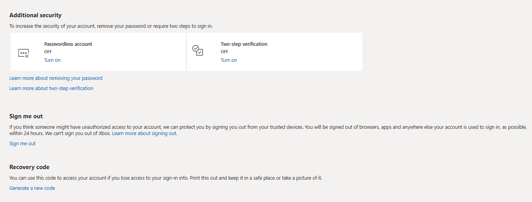Viewport: 532px width, 202px height.
Task: Open Learn more about removing your password
Action: pos(56,78)
